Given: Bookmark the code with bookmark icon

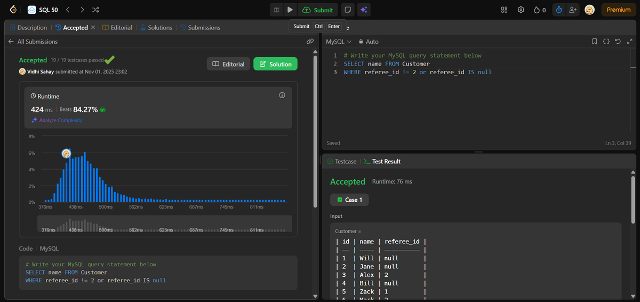Looking at the screenshot, I should tap(595, 42).
